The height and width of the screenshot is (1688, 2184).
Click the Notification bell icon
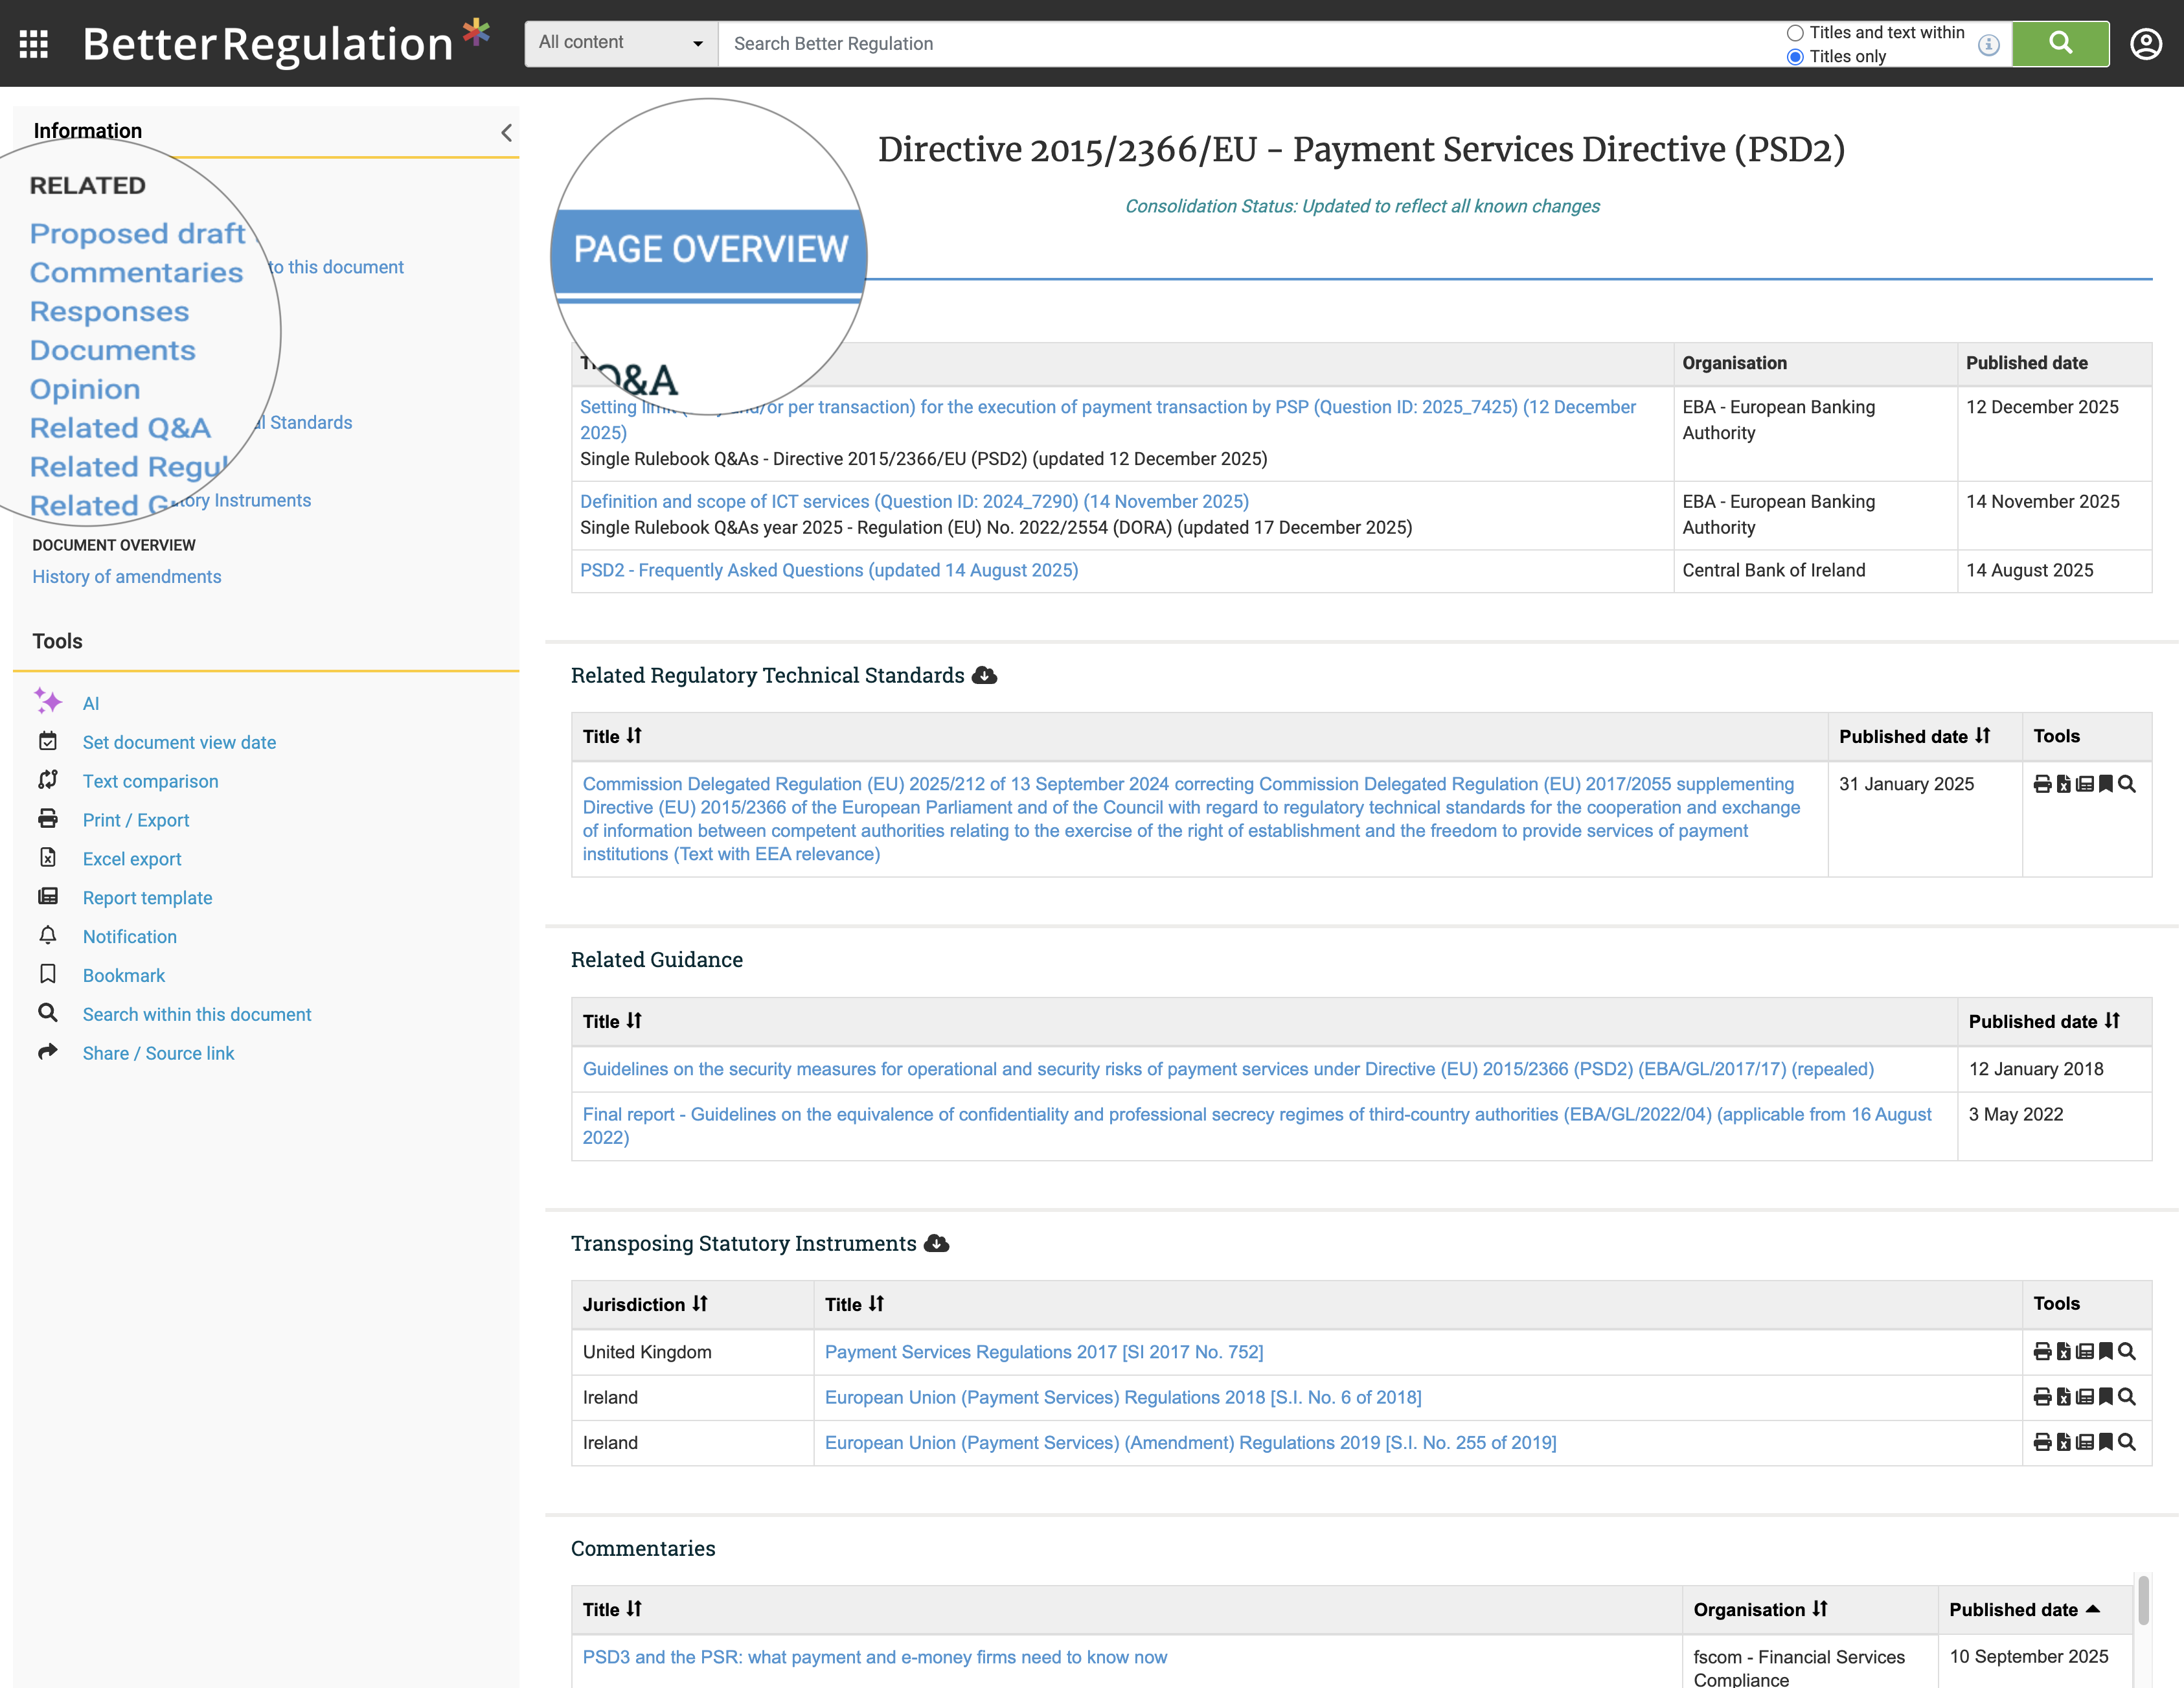tap(48, 936)
